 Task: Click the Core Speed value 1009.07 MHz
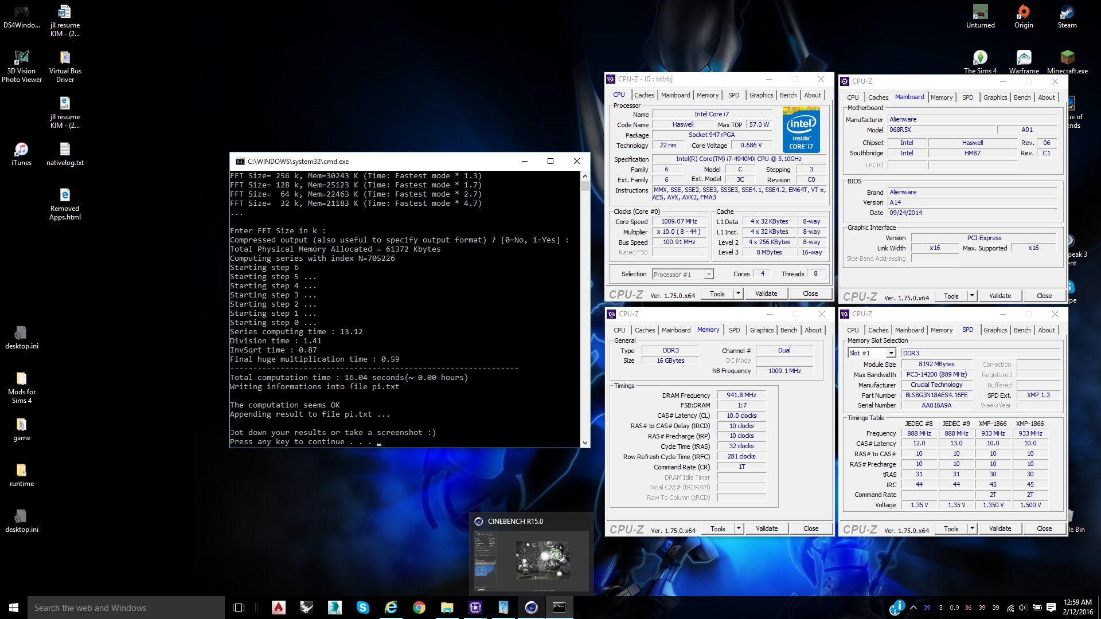coord(679,221)
